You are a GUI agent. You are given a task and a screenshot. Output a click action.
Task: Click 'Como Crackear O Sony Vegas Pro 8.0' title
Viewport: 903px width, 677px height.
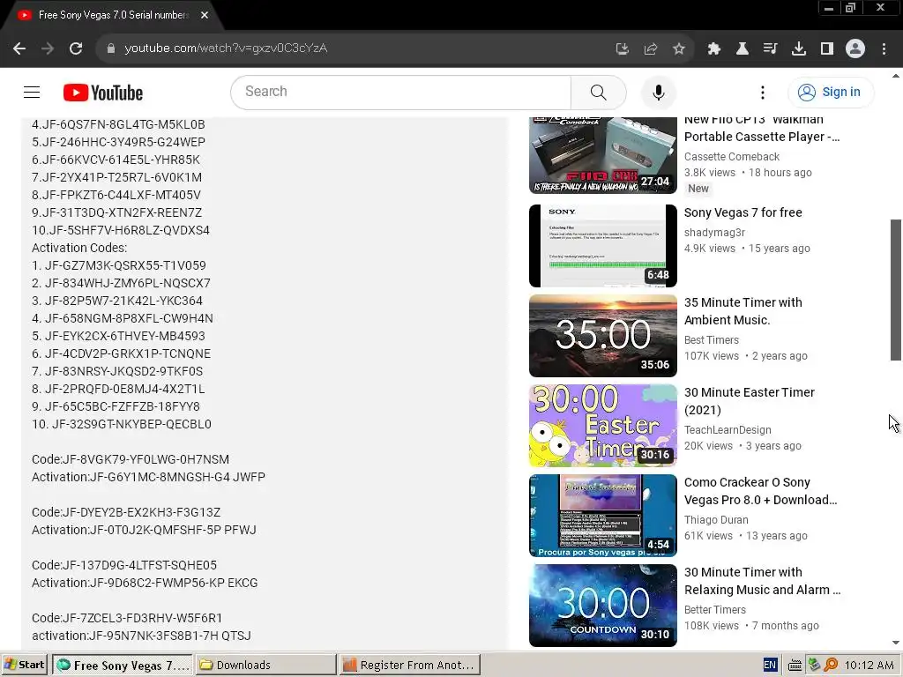pos(761,491)
